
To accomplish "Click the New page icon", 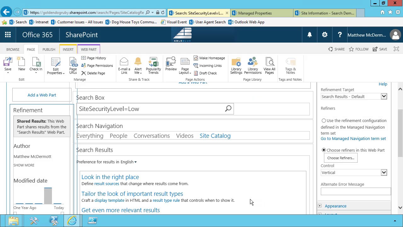I will (21, 62).
